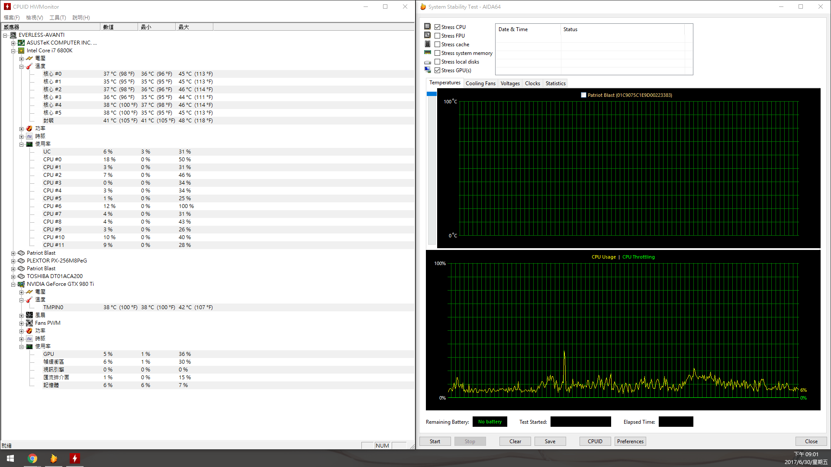Click the Stress system memory RAM icon
The width and height of the screenshot is (831, 467).
(428, 52)
